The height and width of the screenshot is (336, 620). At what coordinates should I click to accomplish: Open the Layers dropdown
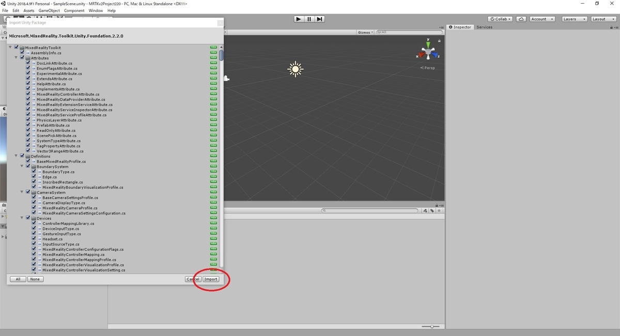574,19
